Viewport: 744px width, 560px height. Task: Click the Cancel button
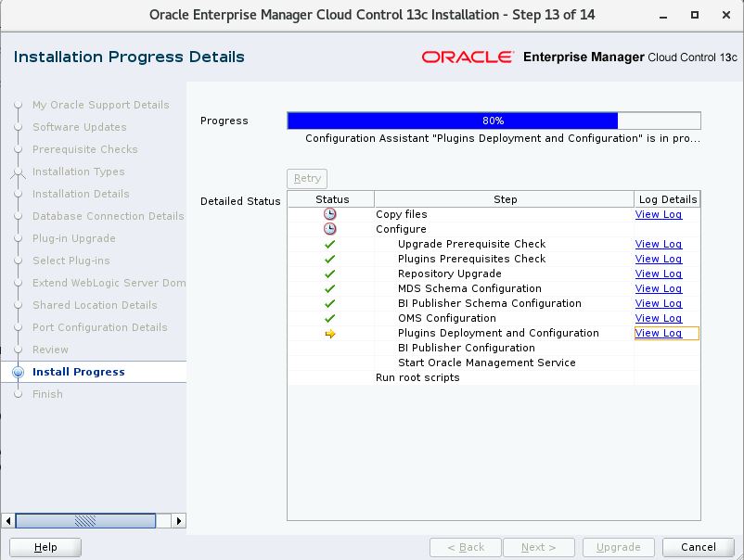(x=698, y=547)
